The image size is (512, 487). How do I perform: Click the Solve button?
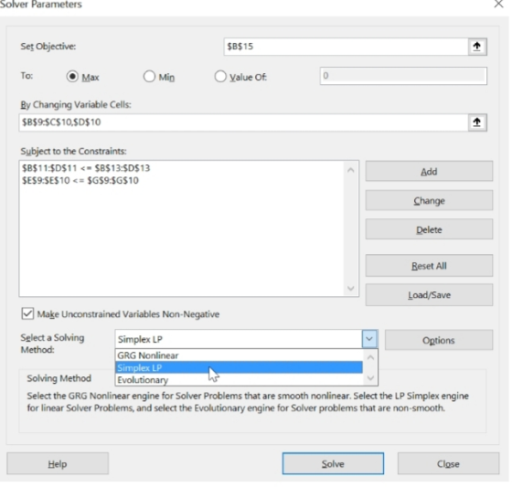[x=333, y=463]
